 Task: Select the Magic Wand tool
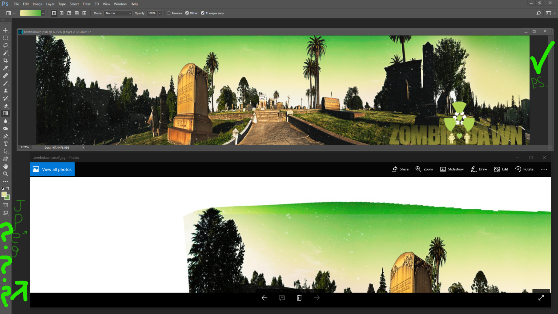(x=5, y=53)
